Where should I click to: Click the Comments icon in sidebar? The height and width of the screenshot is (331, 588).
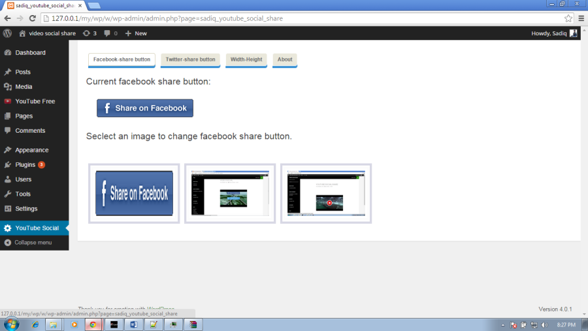click(x=7, y=131)
